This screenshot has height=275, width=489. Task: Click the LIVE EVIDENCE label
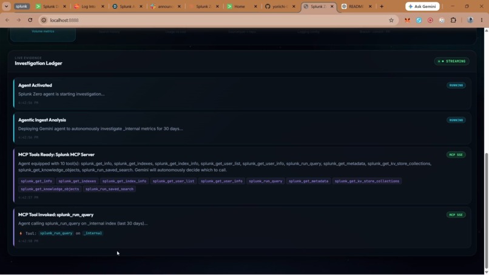click(28, 58)
